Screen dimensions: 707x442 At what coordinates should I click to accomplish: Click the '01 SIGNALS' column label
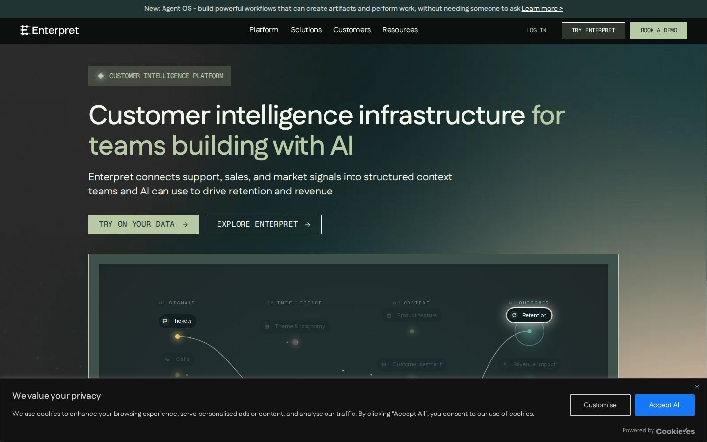[x=177, y=303]
